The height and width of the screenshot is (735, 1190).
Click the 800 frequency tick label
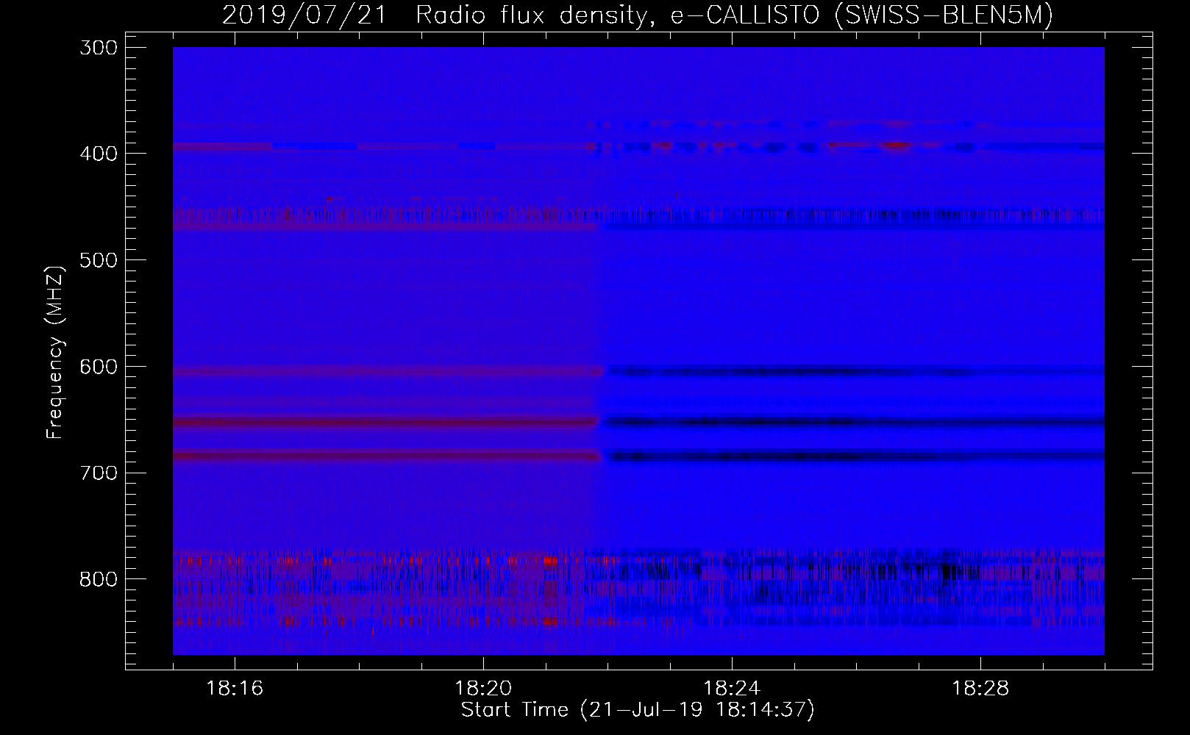click(98, 579)
